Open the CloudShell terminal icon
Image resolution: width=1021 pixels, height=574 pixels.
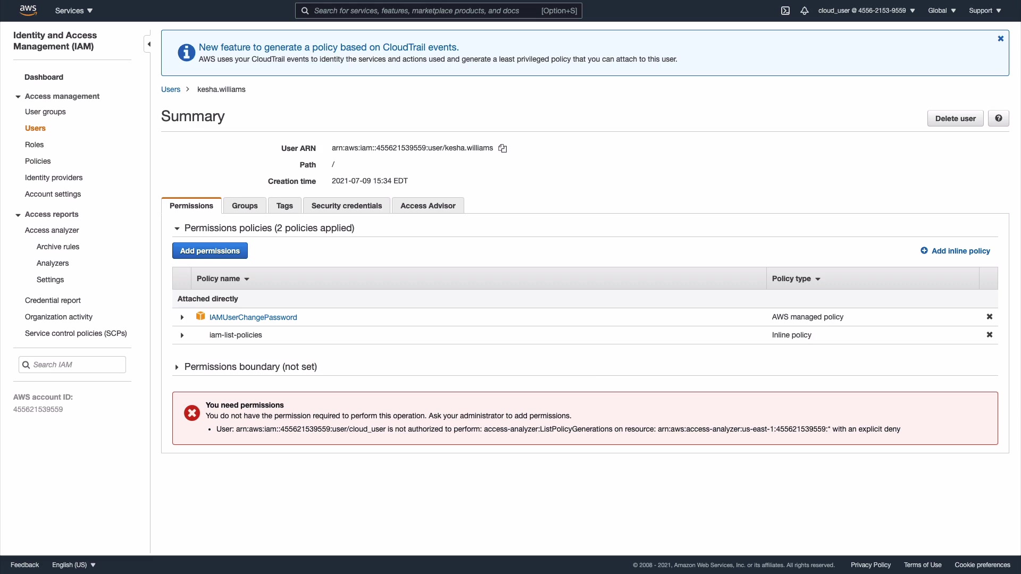point(785,11)
